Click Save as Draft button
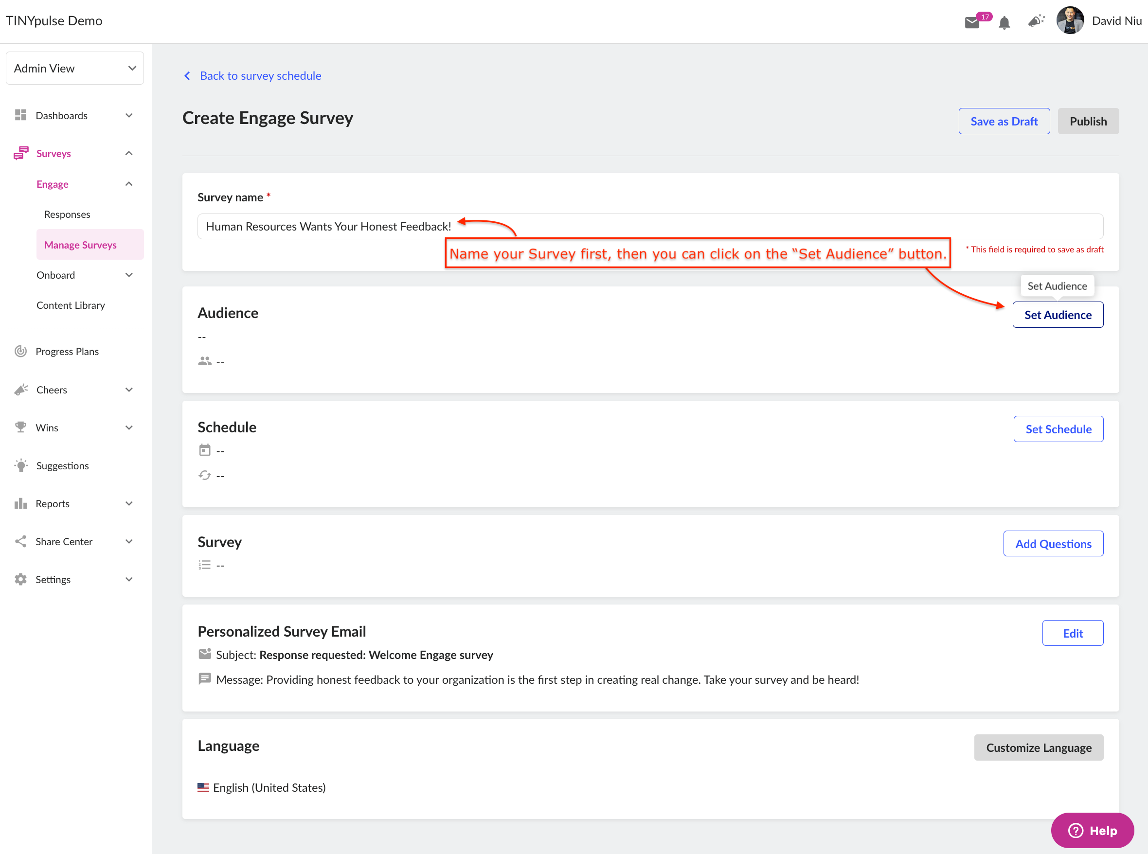The height and width of the screenshot is (854, 1148). coord(1004,121)
